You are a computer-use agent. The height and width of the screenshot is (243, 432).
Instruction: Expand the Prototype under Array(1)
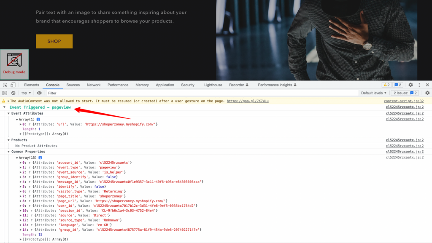pos(20,134)
